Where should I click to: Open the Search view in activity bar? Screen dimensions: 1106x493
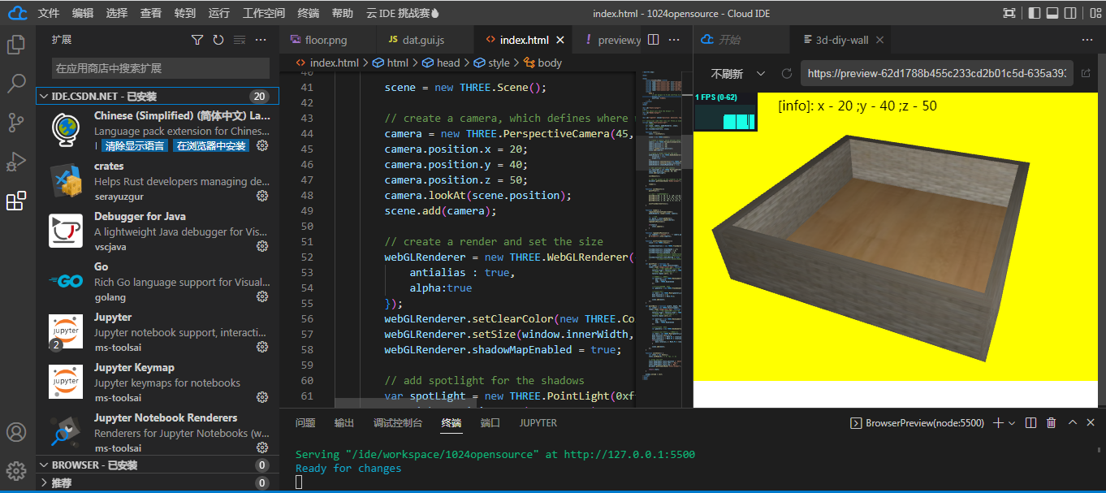click(16, 84)
